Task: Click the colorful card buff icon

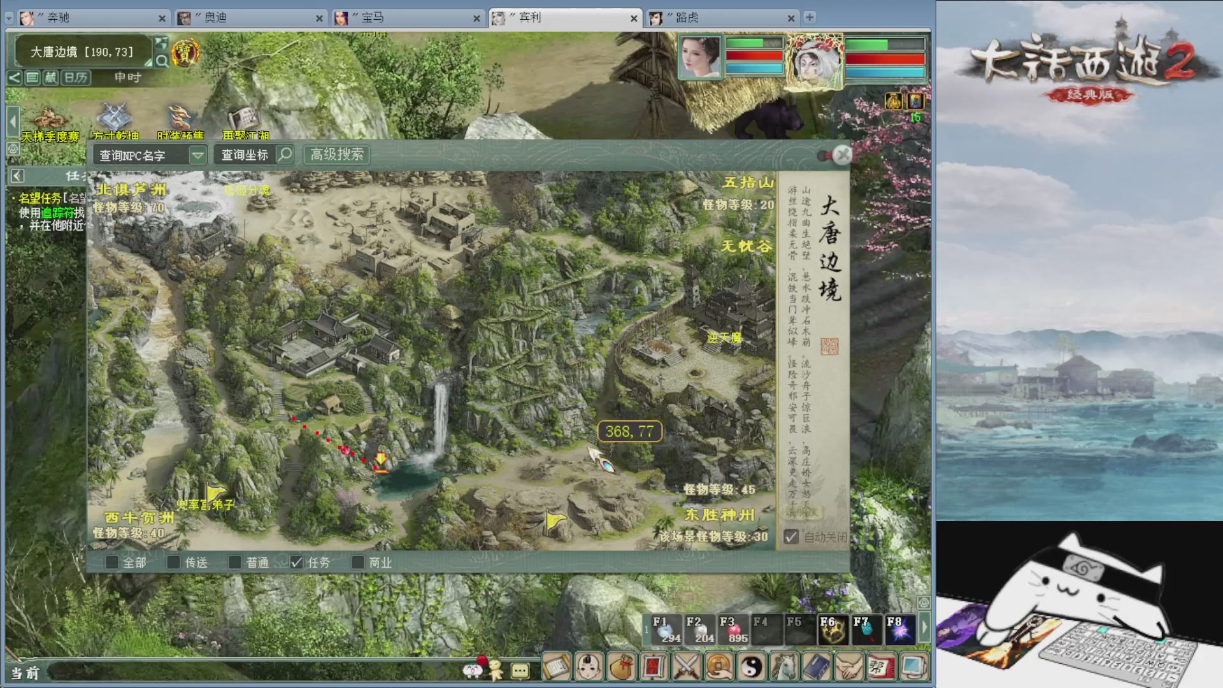Action: pos(915,101)
